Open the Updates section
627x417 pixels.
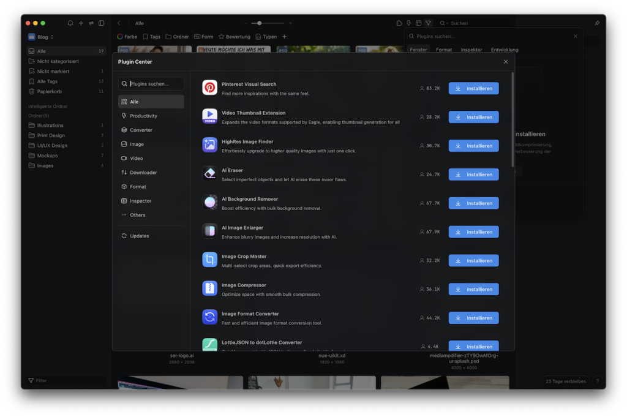(x=151, y=236)
